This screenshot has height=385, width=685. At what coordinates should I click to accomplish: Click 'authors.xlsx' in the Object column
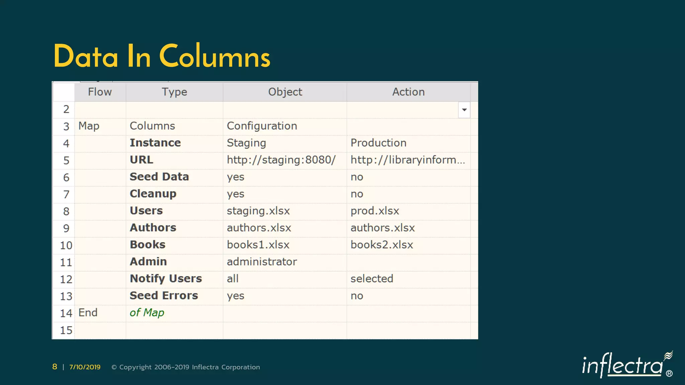pos(285,229)
